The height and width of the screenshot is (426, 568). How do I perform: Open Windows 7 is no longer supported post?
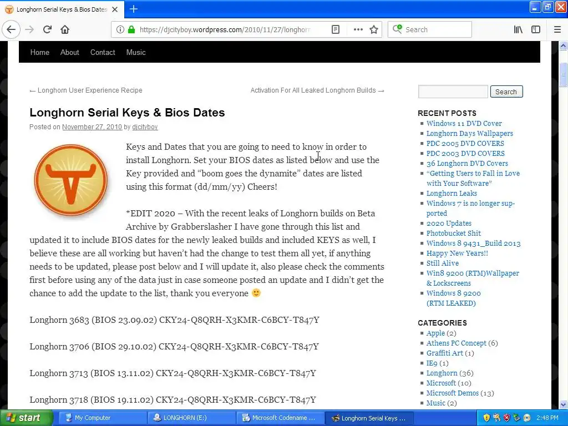coord(470,209)
